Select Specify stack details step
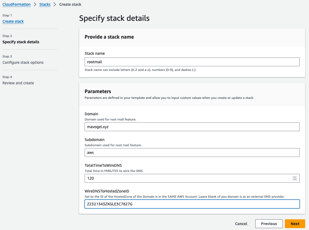The width and height of the screenshot is (309, 230). [x=21, y=42]
